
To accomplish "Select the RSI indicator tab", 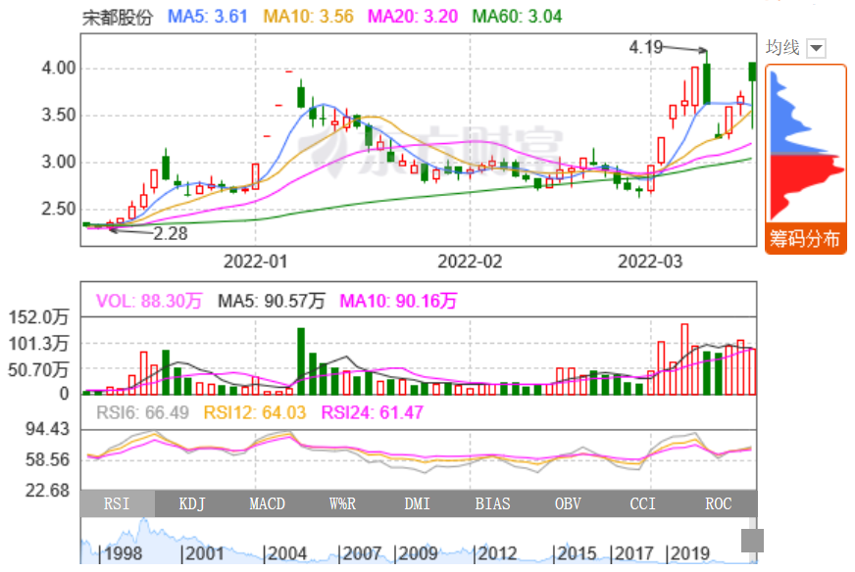I will [x=117, y=503].
